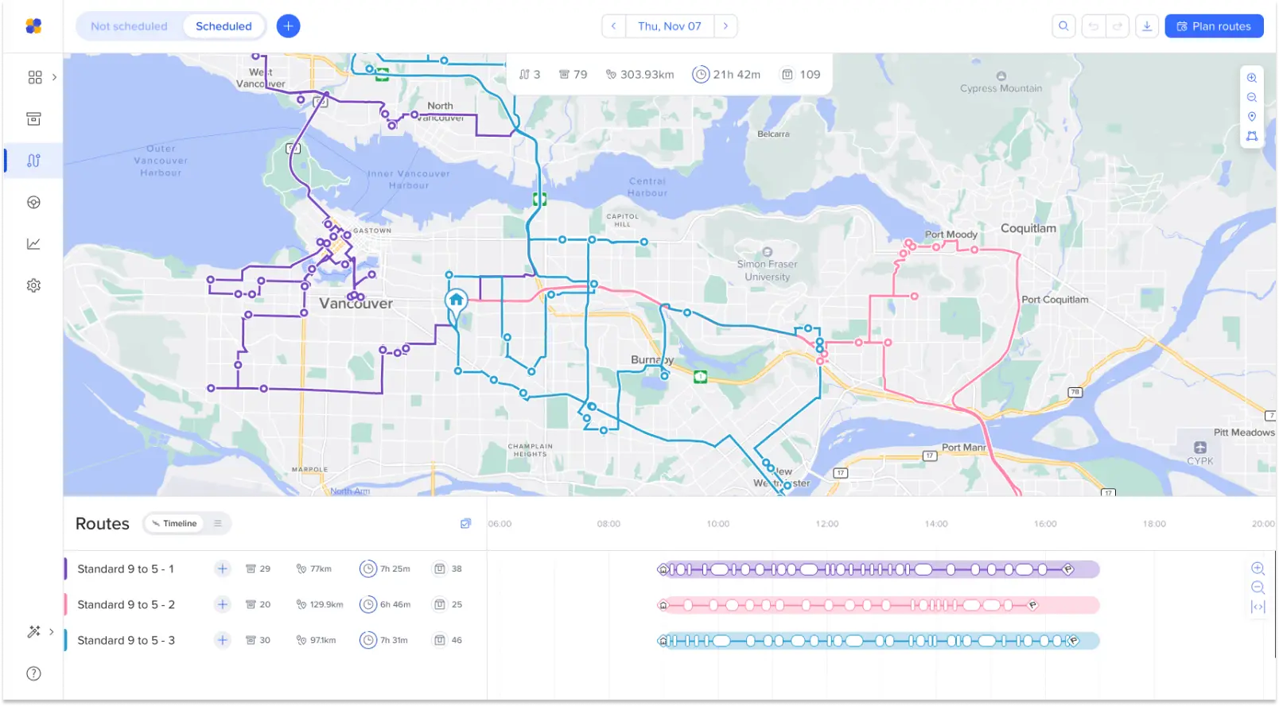The width and height of the screenshot is (1279, 706).
Task: Click the Routes panel heading
Action: [x=103, y=524]
